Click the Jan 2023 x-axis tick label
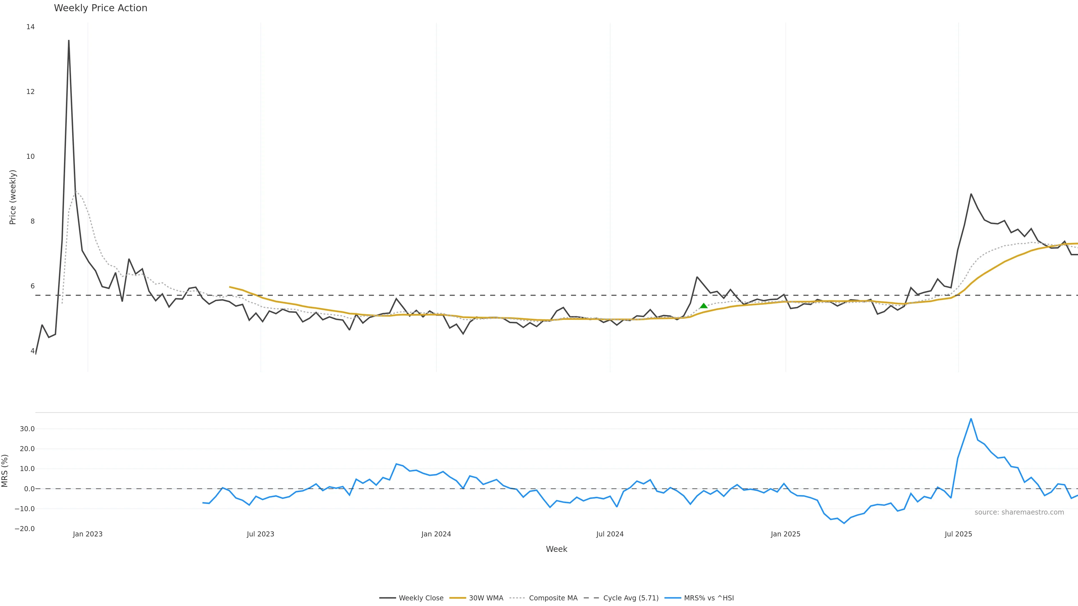1078x606 pixels. coord(88,534)
